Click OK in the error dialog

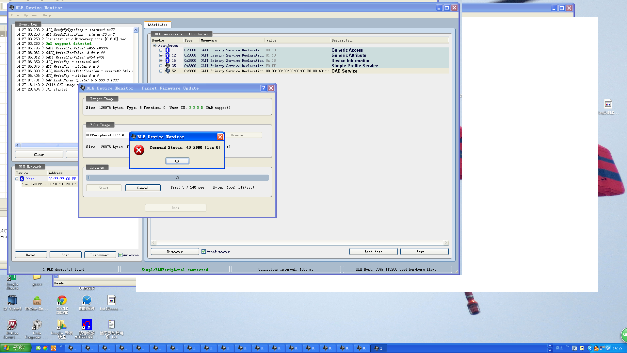[177, 161]
